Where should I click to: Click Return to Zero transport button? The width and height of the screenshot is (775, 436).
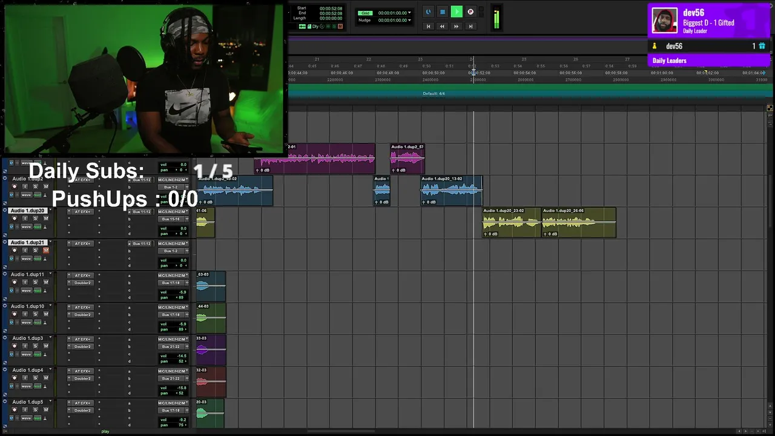[x=428, y=26]
